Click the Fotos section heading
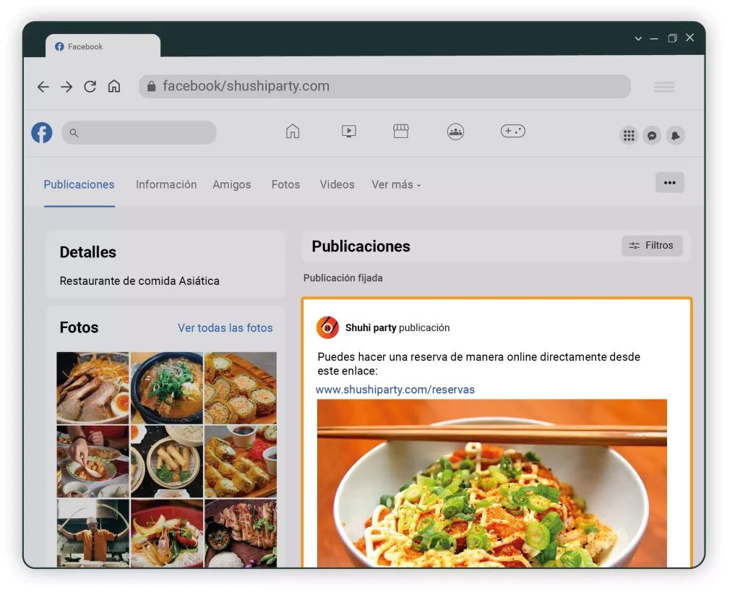 (x=79, y=327)
